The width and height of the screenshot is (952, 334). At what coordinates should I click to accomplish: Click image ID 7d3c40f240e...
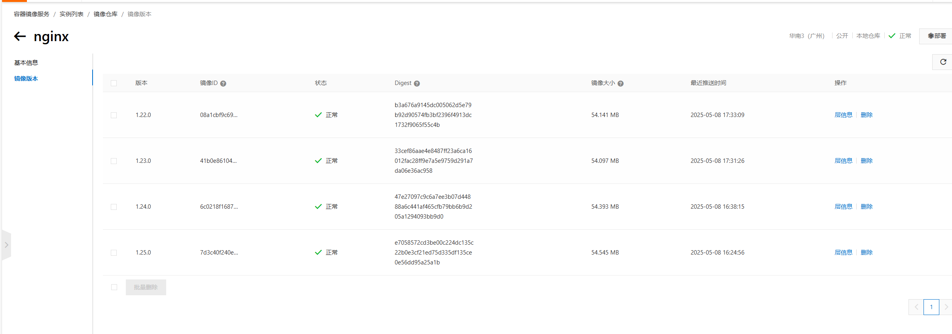pyautogui.click(x=219, y=253)
